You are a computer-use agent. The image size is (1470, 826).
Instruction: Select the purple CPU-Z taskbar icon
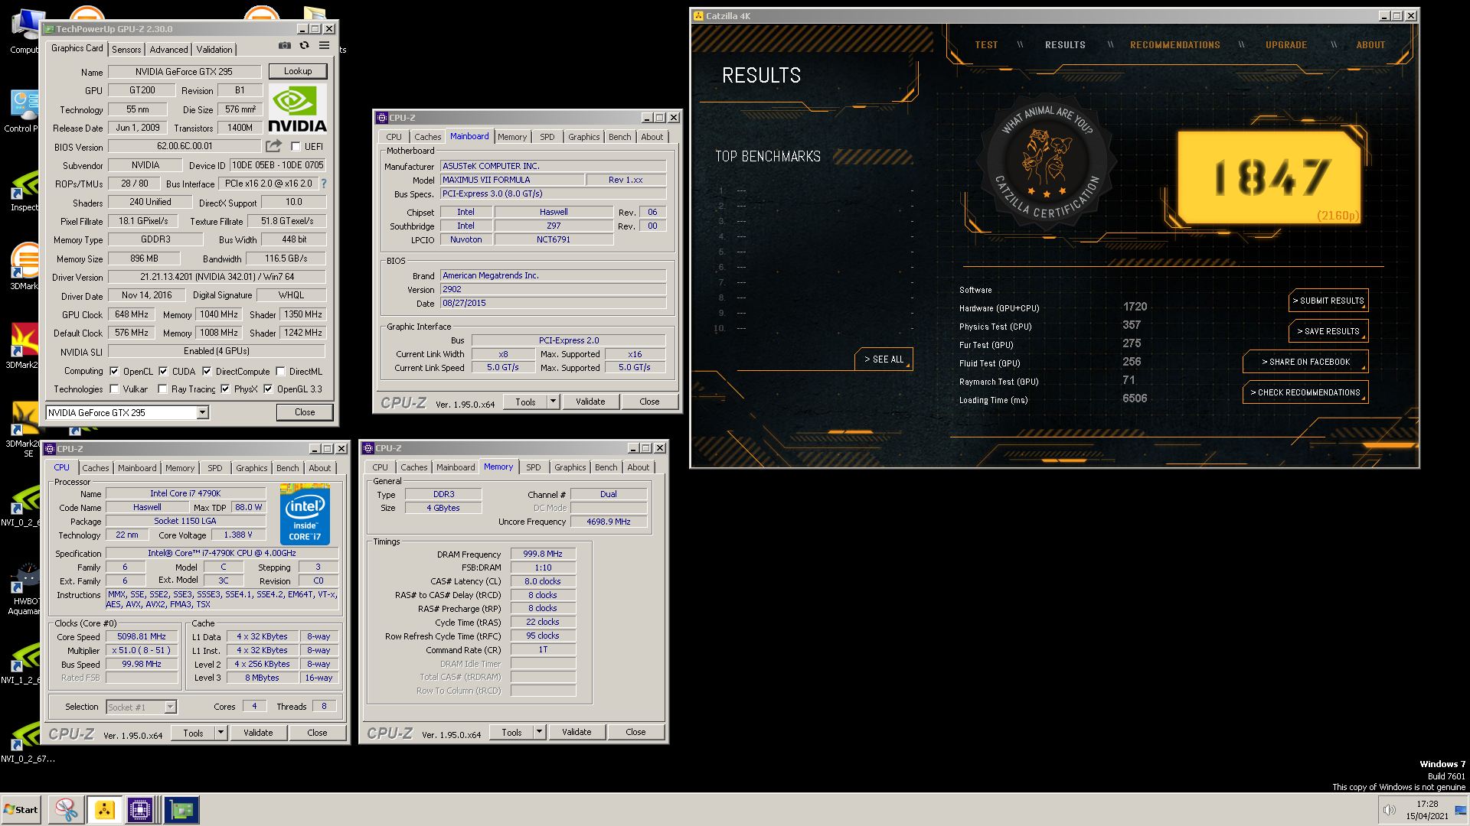point(141,810)
